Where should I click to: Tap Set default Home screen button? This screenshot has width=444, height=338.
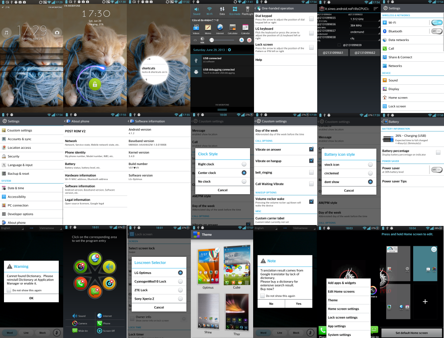pos(411,333)
